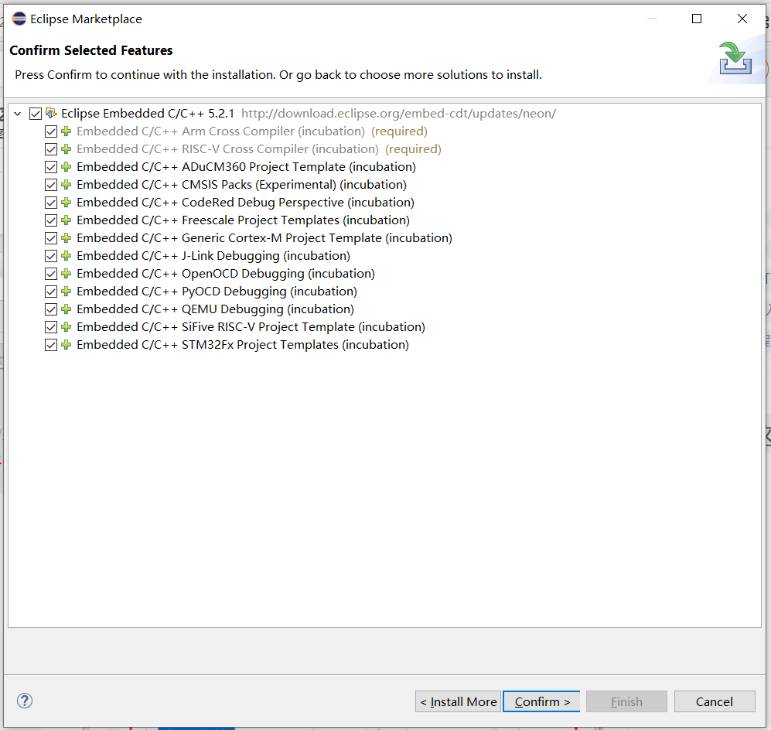Select CMSIS Packs (Experimental) row text
Screen dimensions: 771x730
(x=241, y=185)
